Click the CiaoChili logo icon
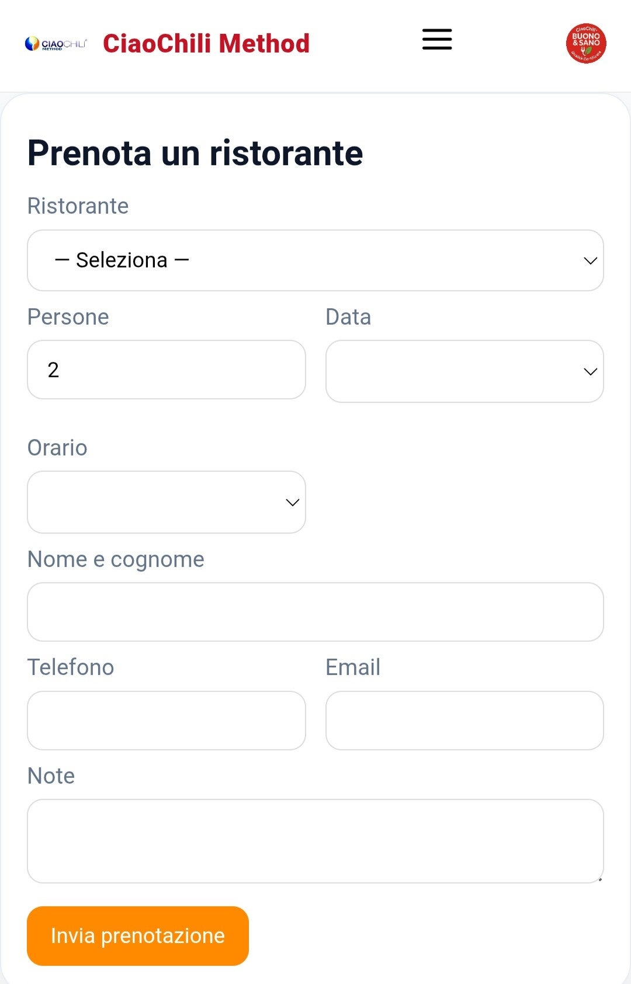This screenshot has height=984, width=631. 56,44
